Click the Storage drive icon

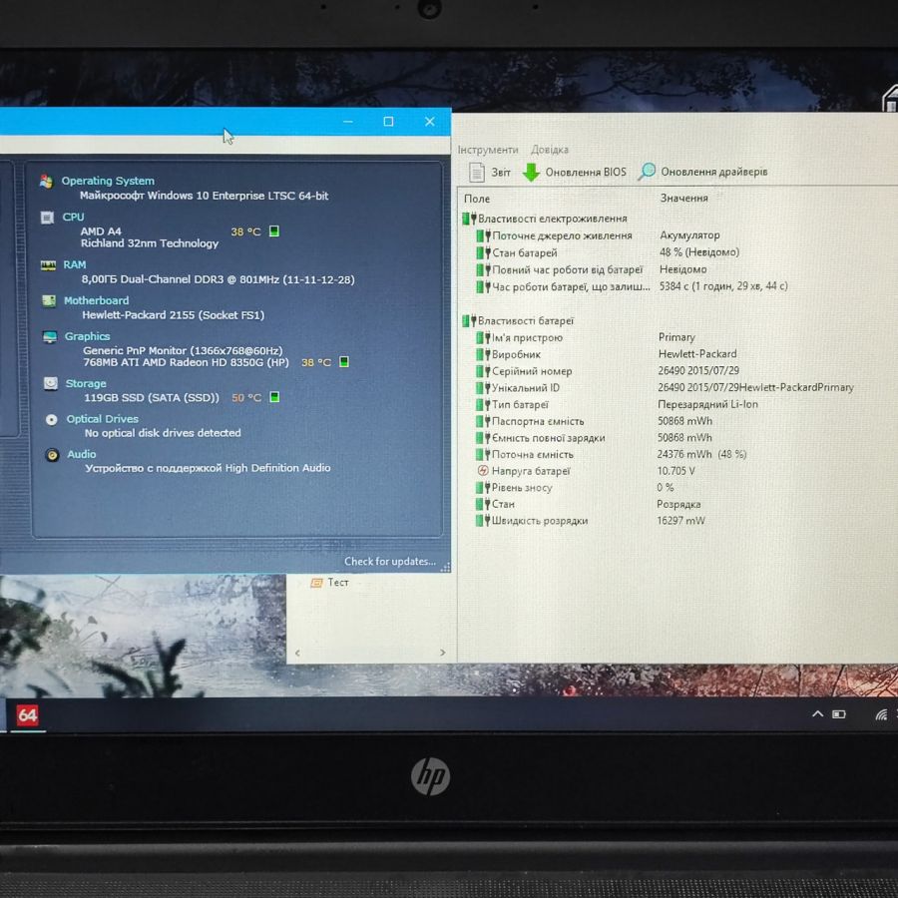51,384
